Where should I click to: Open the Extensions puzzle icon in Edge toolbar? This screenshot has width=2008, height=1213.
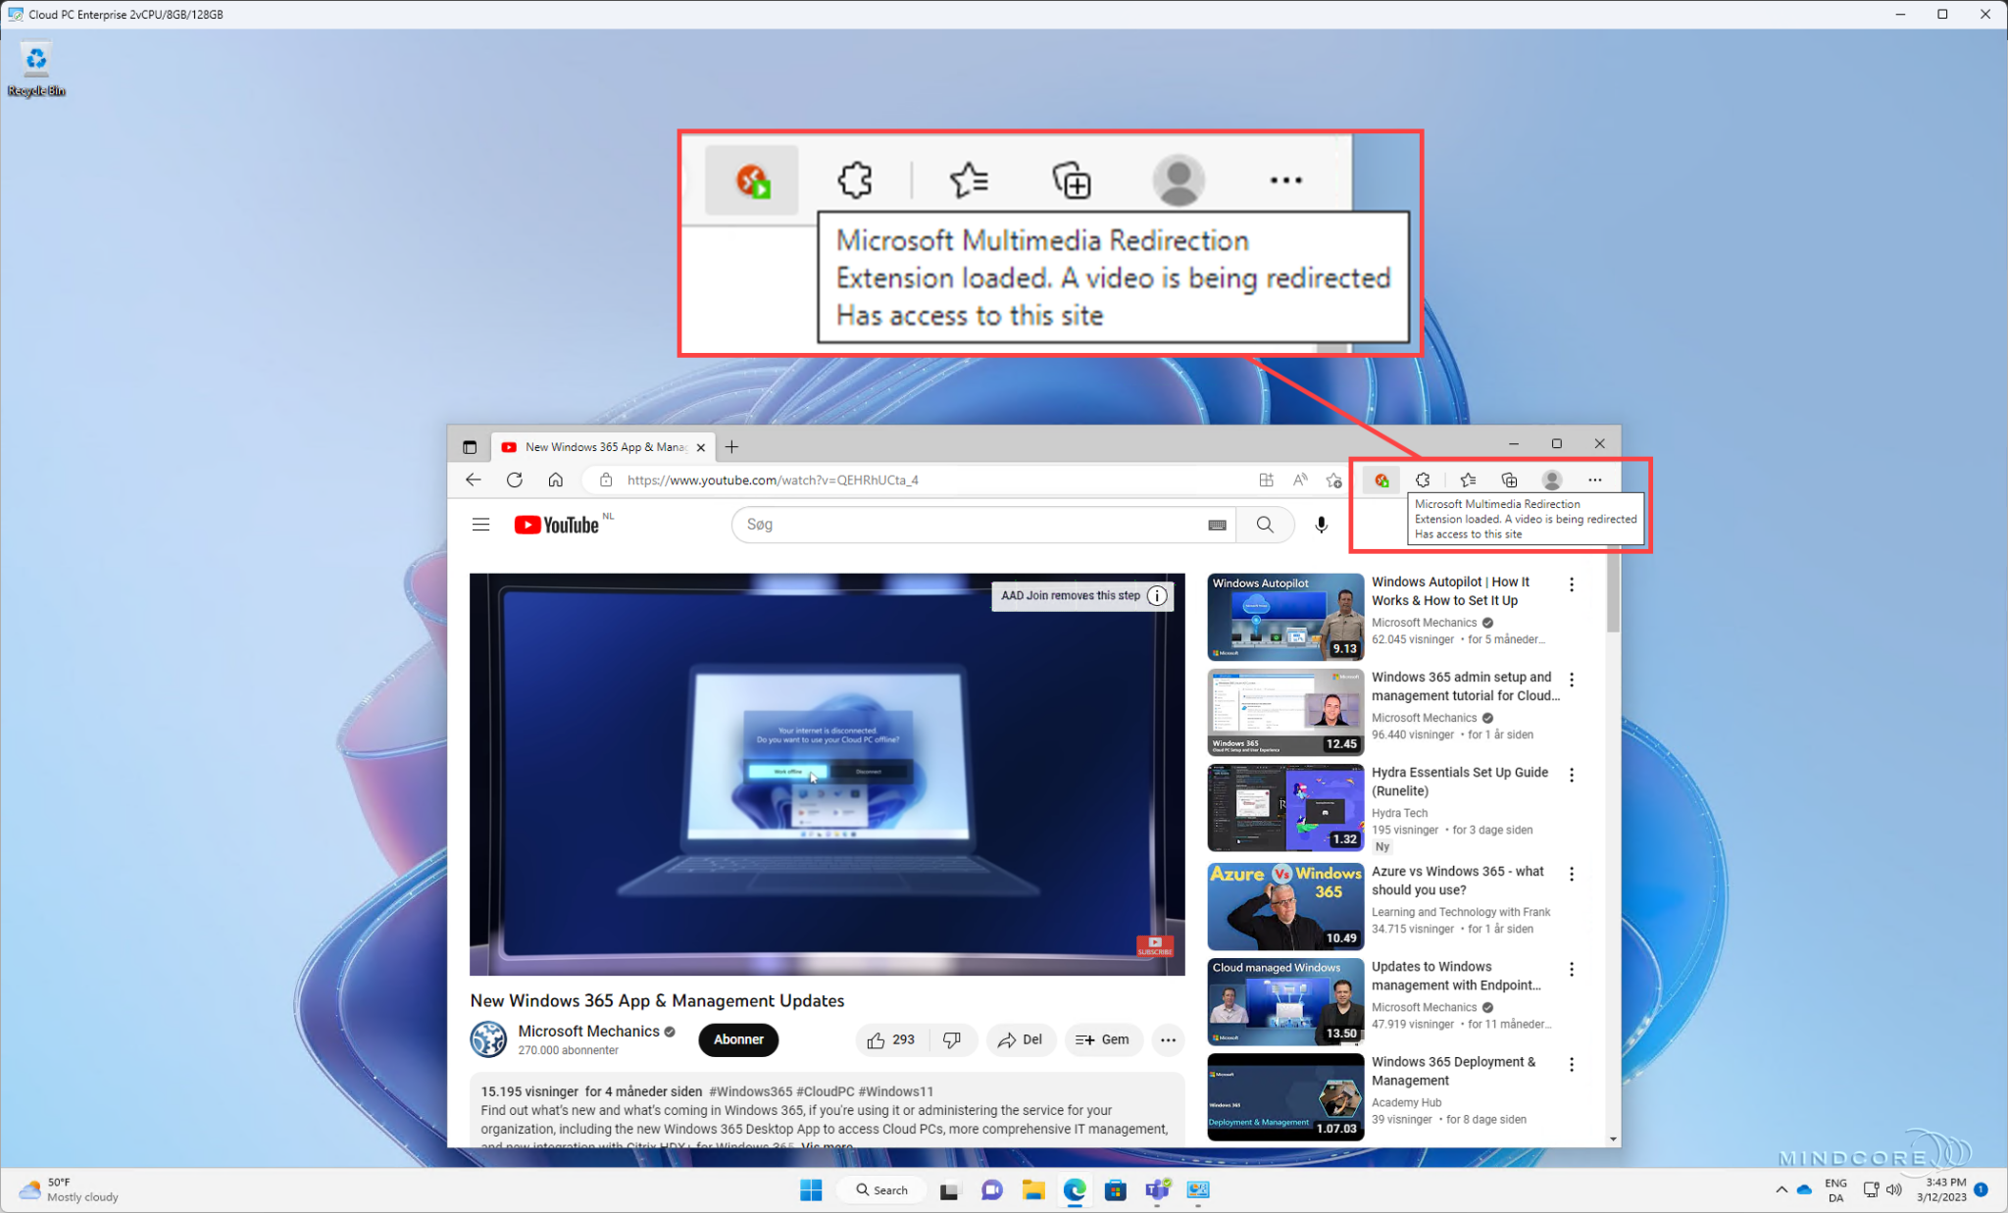(x=1423, y=480)
